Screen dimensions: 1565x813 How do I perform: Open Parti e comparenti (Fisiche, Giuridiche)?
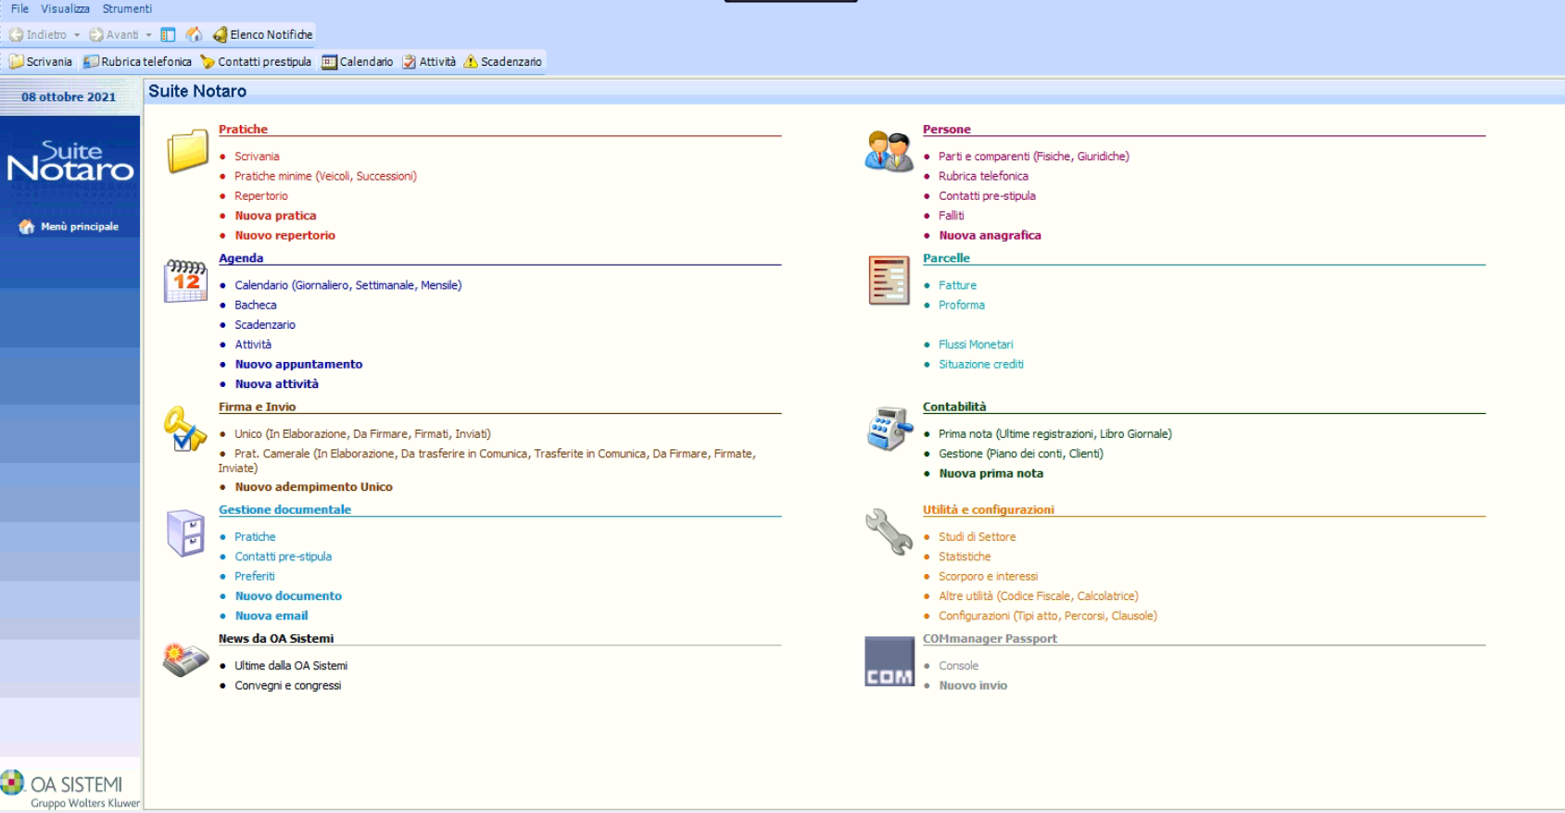pyautogui.click(x=1033, y=156)
